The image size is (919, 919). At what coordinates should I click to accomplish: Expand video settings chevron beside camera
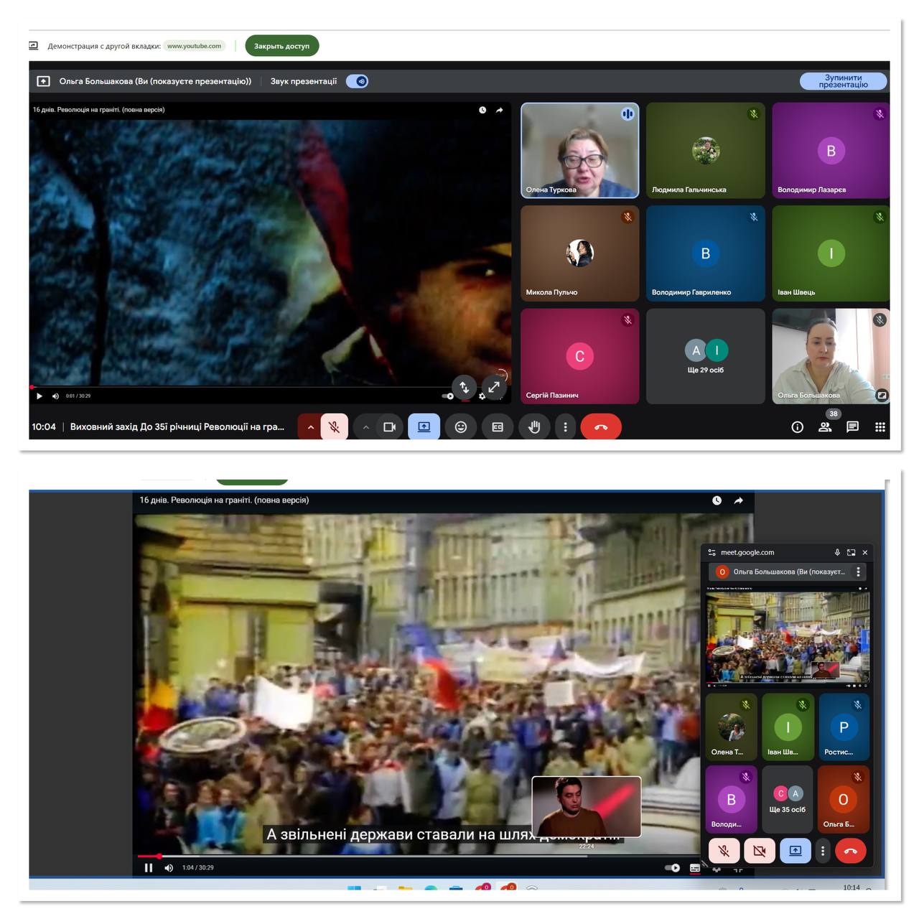[x=366, y=427]
